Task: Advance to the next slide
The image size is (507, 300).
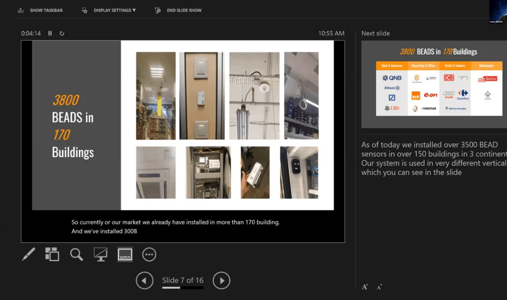Action: (x=221, y=280)
